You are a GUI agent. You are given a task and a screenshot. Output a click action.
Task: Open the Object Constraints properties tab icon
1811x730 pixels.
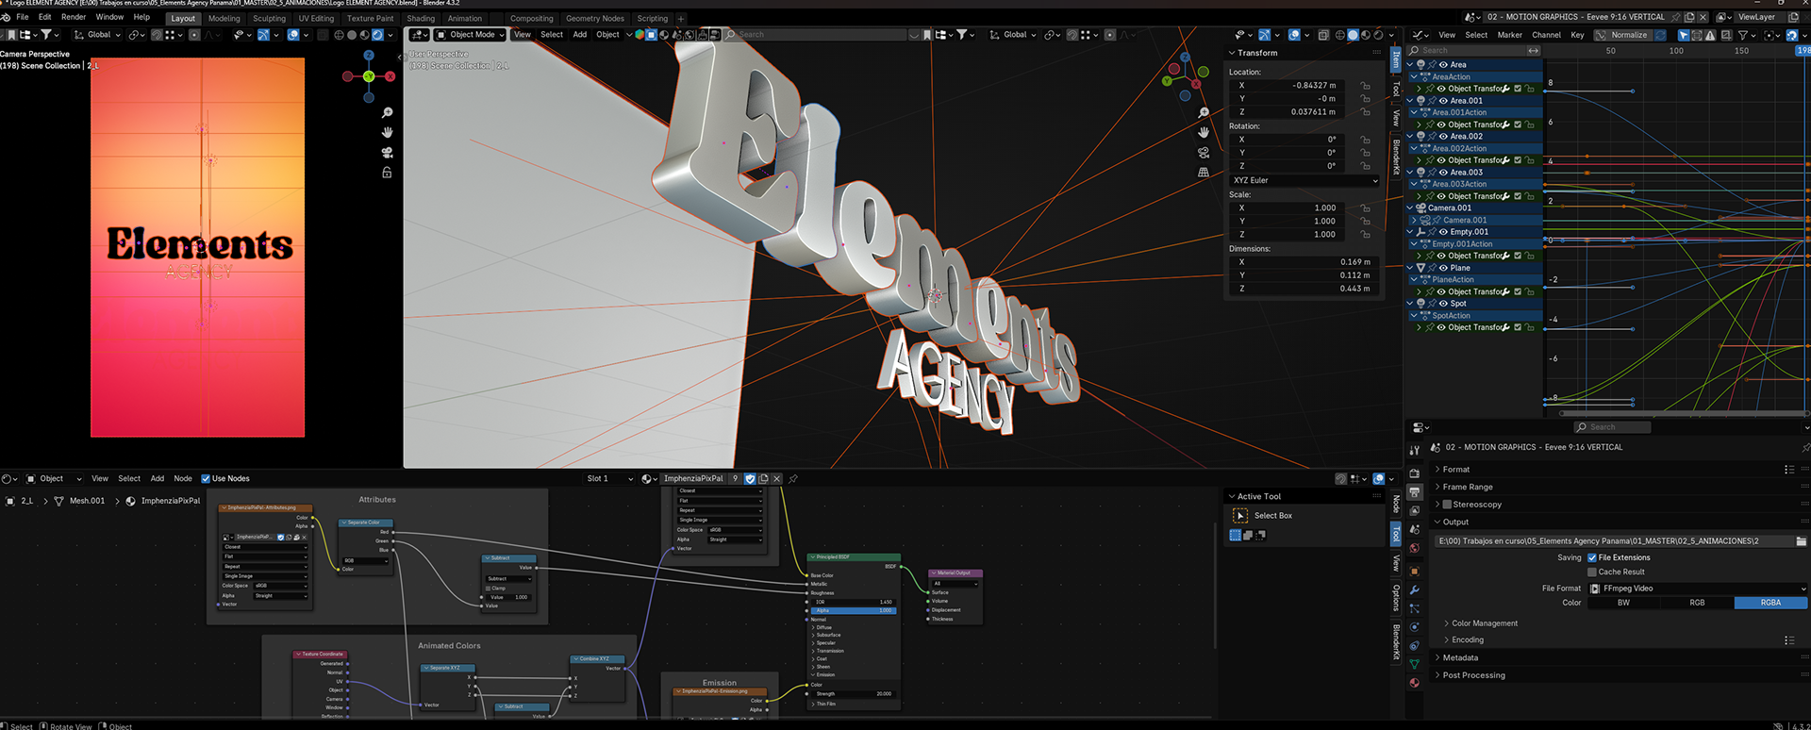(x=1414, y=646)
